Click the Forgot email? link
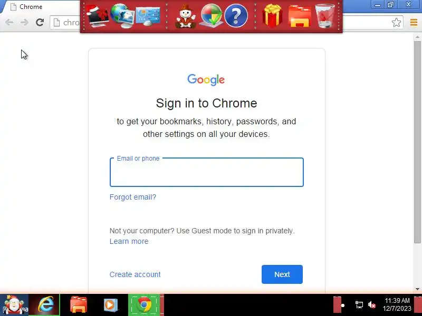Viewport: 422px width, 316px height. tap(133, 197)
